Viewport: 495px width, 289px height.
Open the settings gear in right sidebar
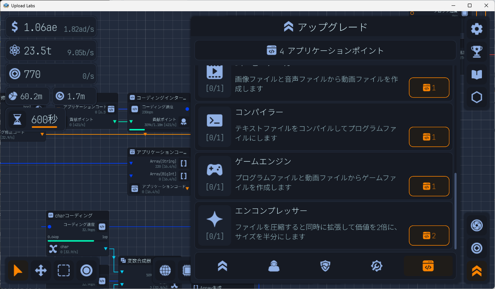(476, 29)
